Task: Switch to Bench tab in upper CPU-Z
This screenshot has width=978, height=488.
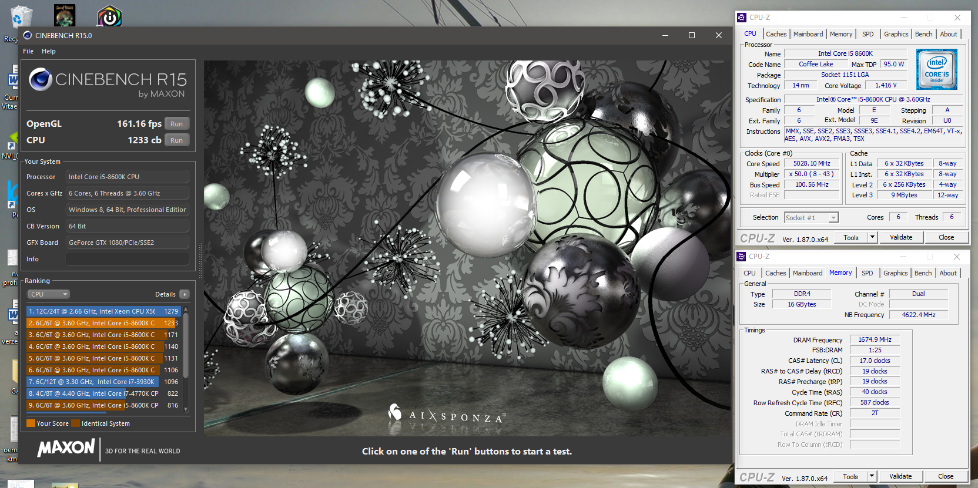Action: (x=924, y=34)
